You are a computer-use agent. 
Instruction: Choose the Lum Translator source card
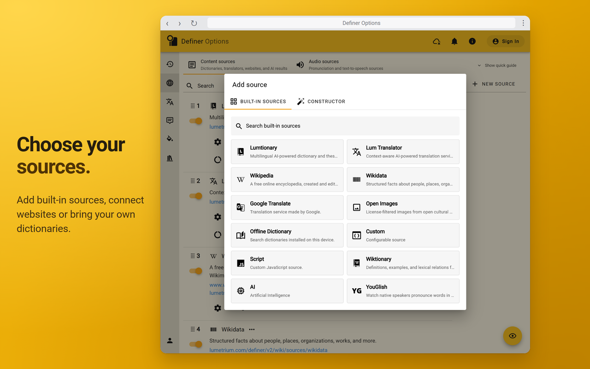tap(403, 152)
